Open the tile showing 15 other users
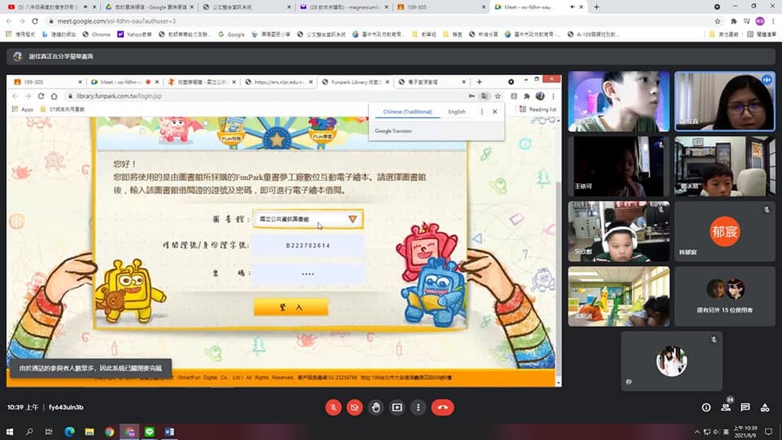The height and width of the screenshot is (440, 782). 725,296
